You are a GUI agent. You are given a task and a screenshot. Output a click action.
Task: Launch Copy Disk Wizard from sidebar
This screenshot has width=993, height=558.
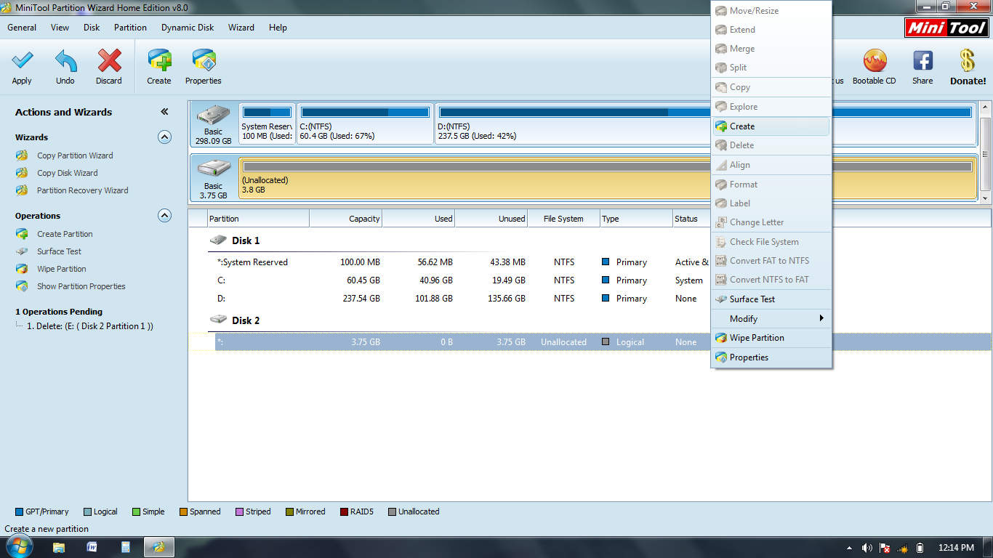click(67, 173)
